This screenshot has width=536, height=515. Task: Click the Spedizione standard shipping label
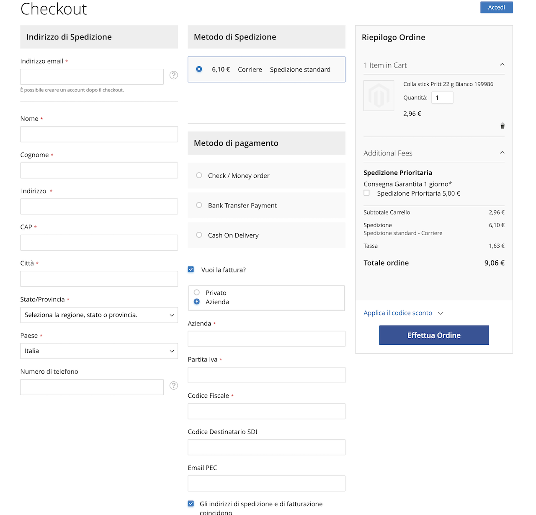pyautogui.click(x=300, y=70)
